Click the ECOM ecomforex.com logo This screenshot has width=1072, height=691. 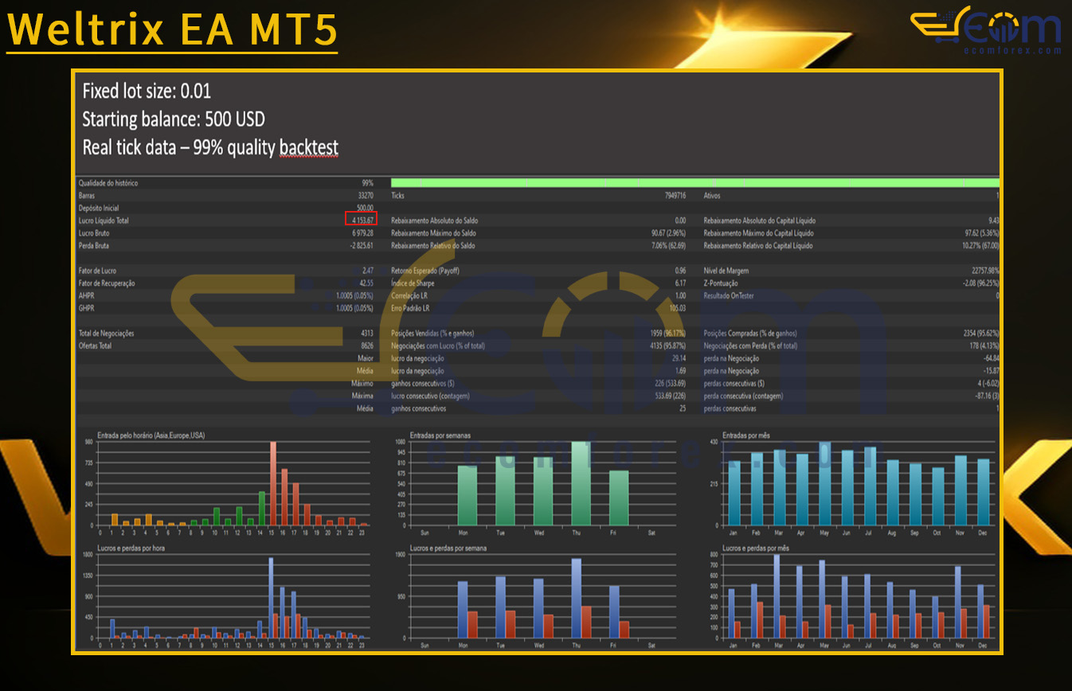coord(986,32)
